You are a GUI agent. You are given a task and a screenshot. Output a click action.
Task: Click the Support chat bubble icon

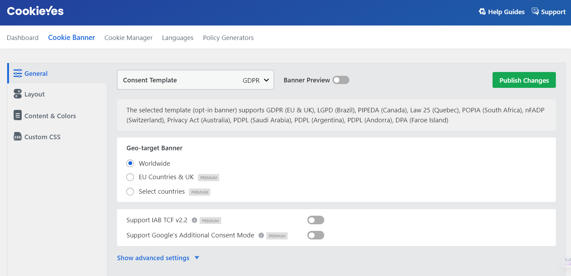(535, 11)
